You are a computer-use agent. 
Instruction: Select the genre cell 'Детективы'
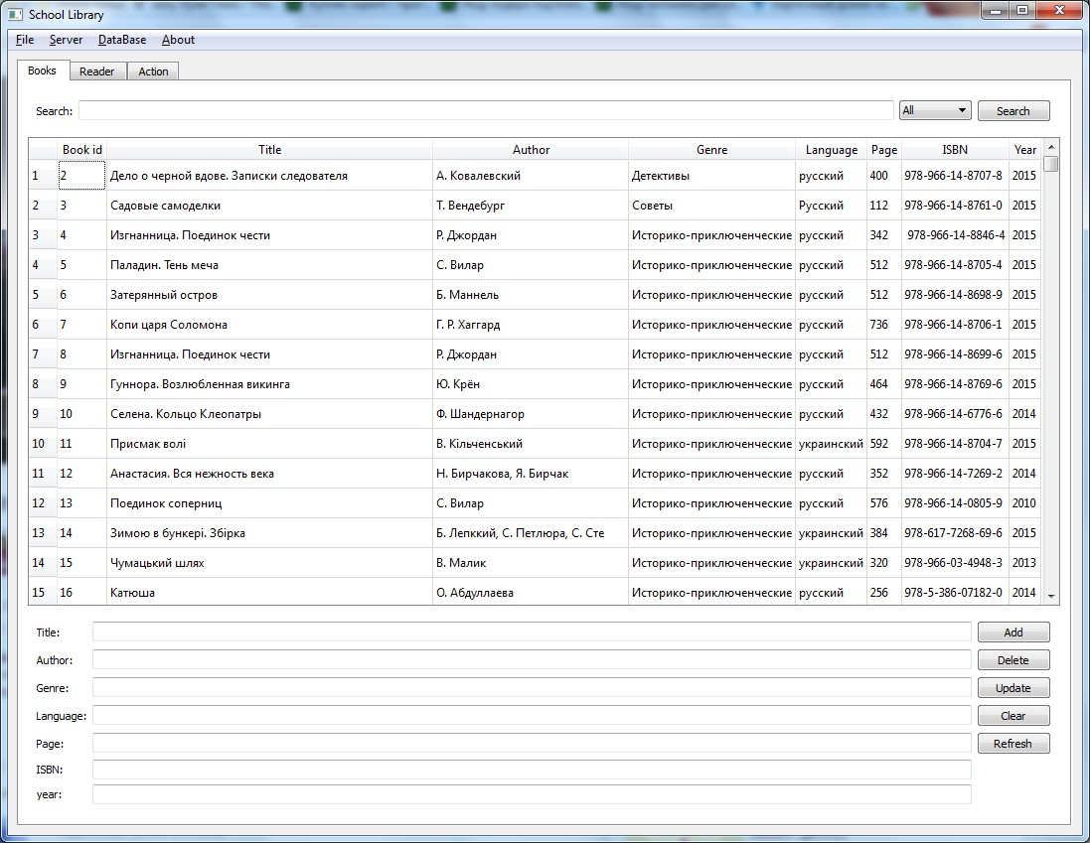(x=711, y=176)
